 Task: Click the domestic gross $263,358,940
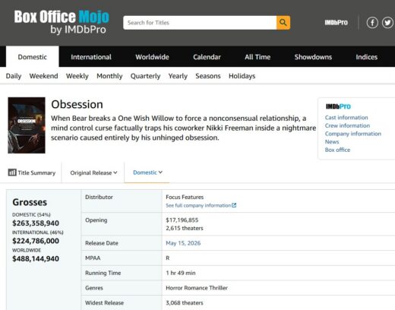point(36,223)
